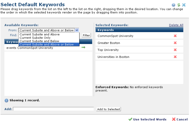
Task: Remove CommonSpot University from selected keywords
Action: [x=175, y=36]
